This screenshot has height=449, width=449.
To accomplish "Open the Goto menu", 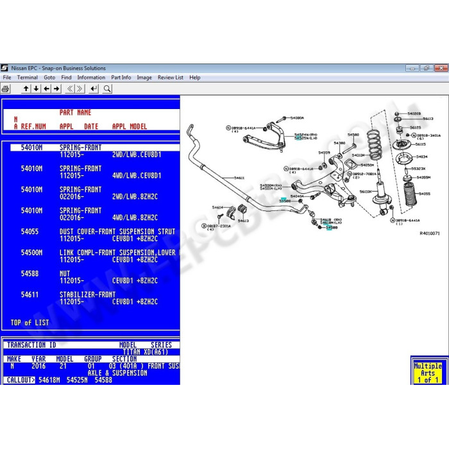I will click(49, 78).
